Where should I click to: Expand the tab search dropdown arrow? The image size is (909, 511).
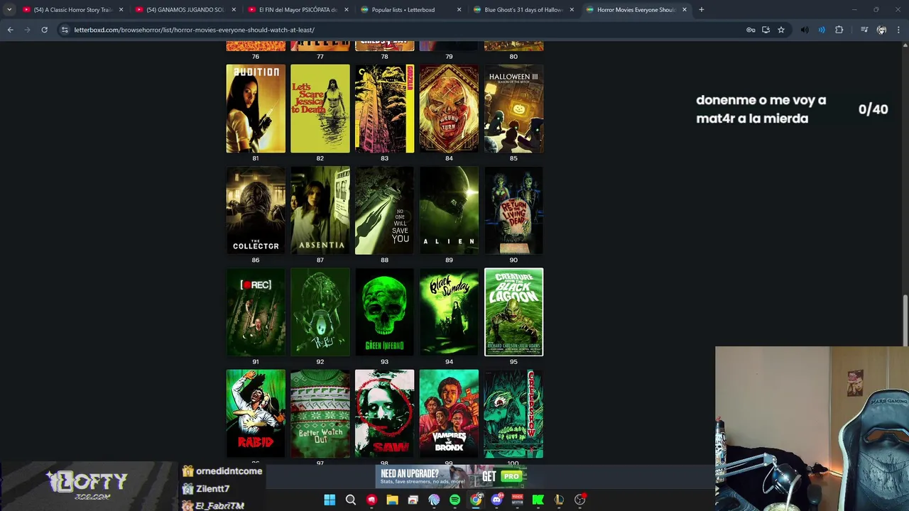[9, 10]
